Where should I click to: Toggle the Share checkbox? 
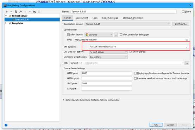click(183, 12)
